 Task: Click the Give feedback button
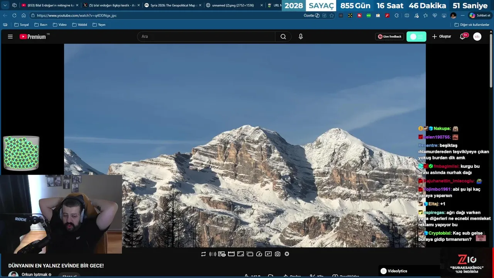[389, 37]
